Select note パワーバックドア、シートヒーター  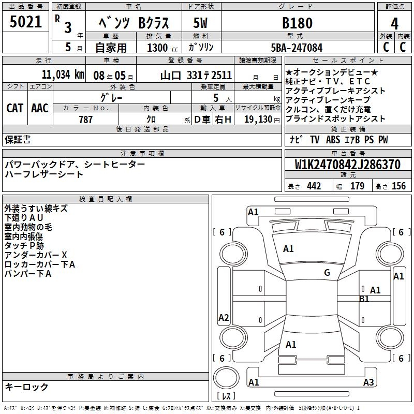pyautogui.click(x=75, y=165)
